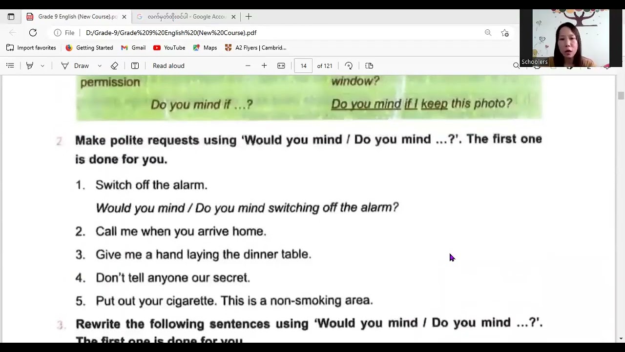Start Read aloud

(x=168, y=66)
